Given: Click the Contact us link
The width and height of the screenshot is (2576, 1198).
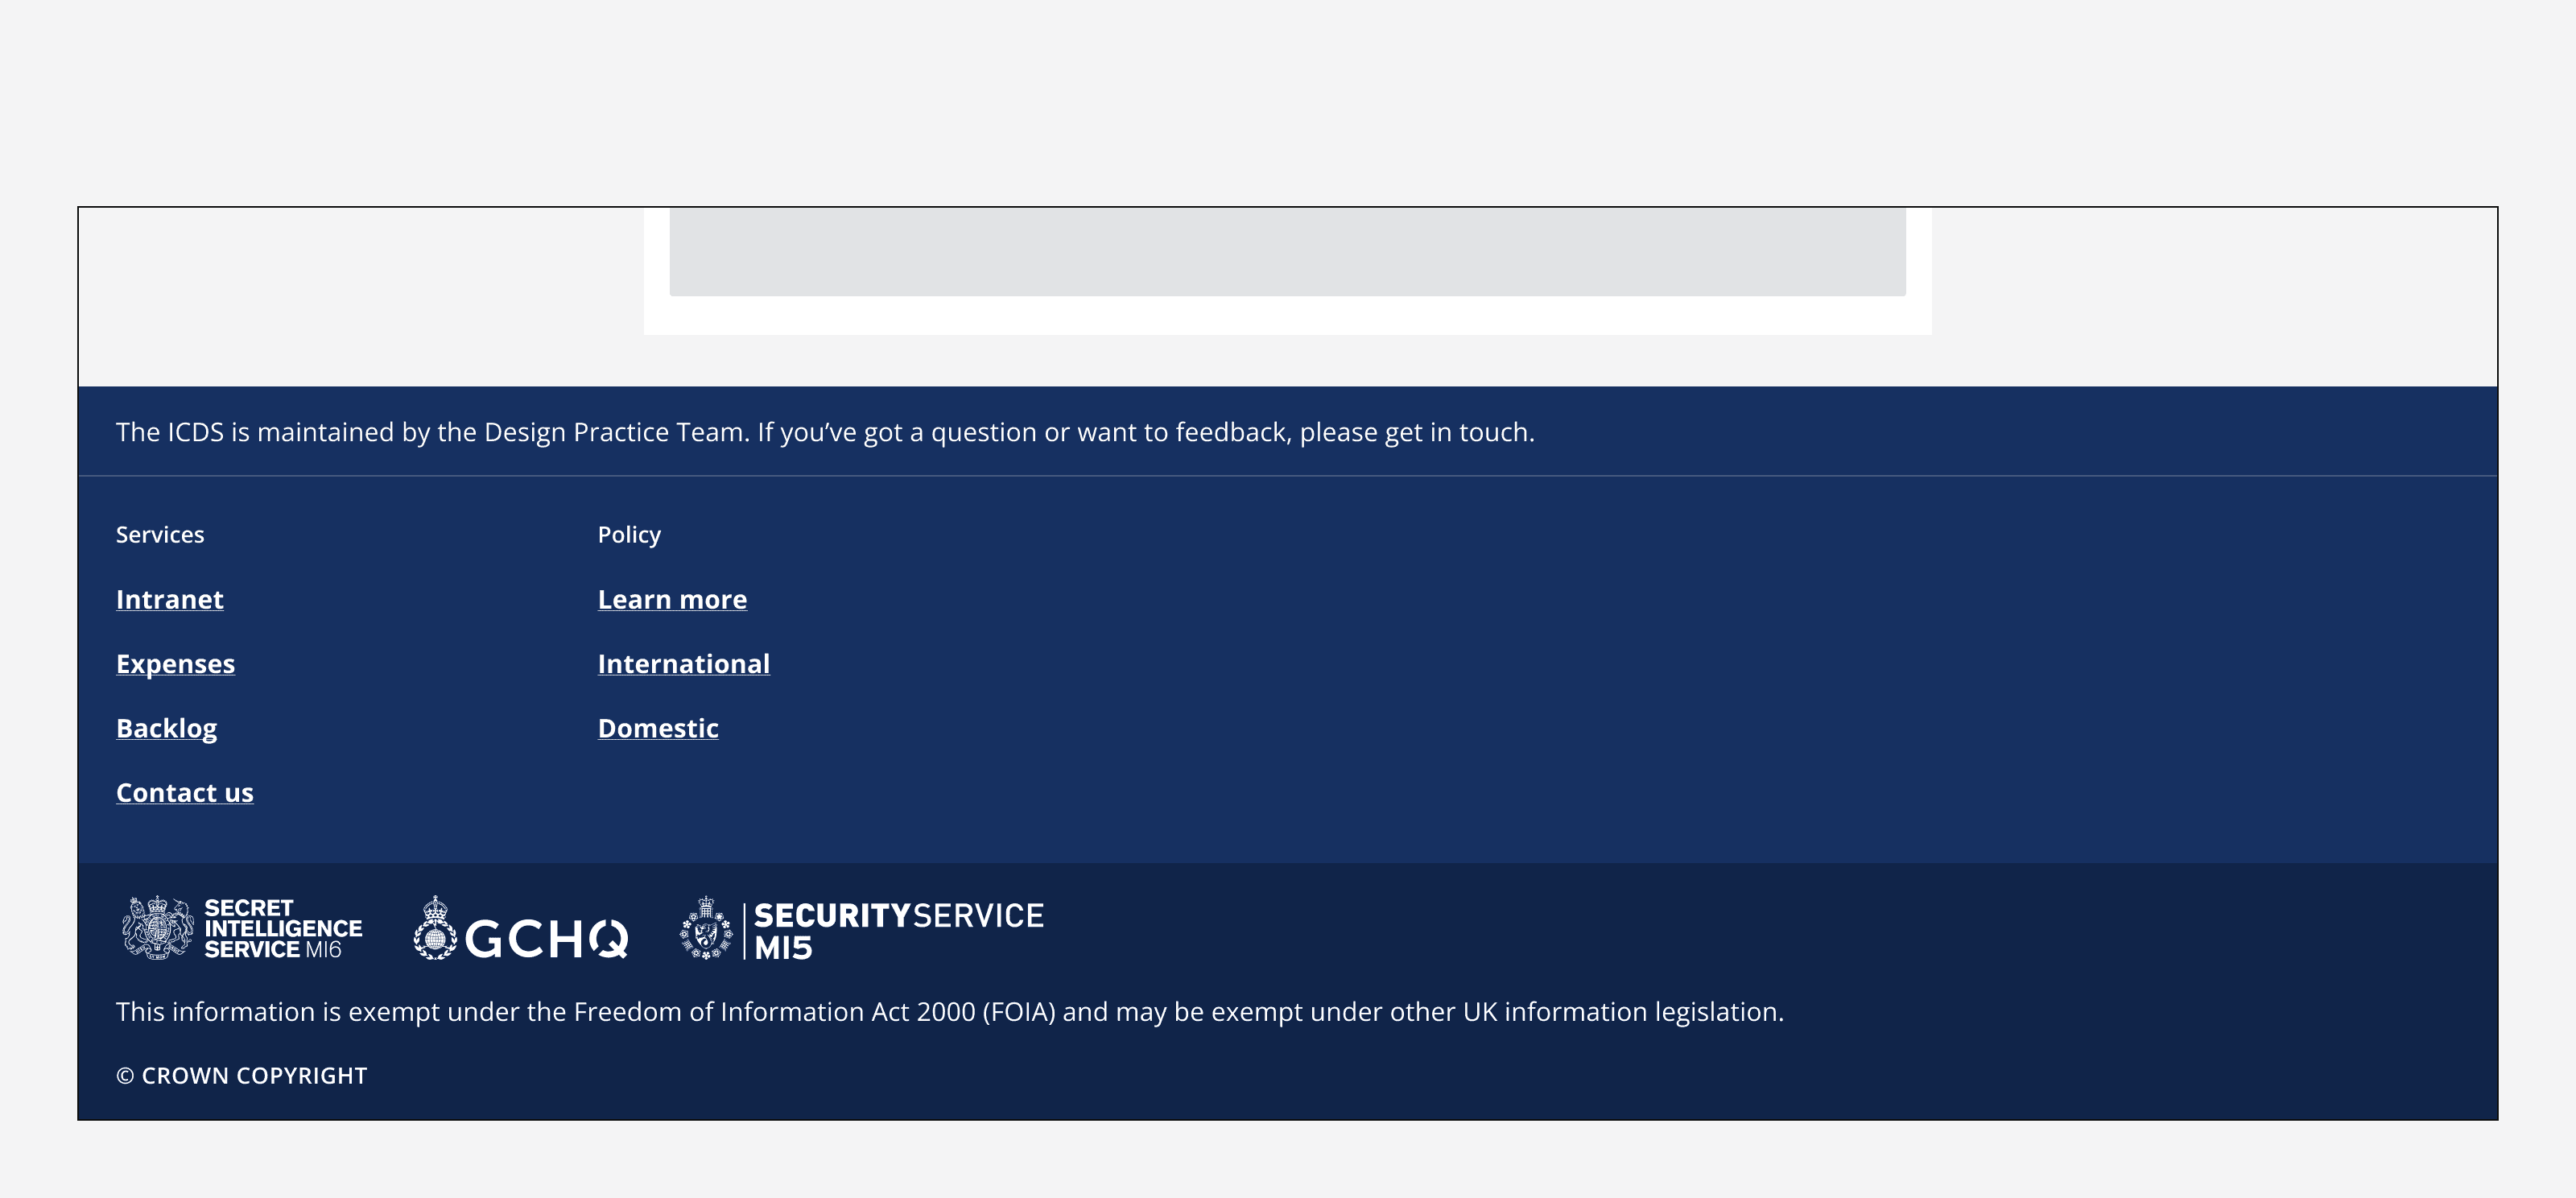Looking at the screenshot, I should (185, 793).
